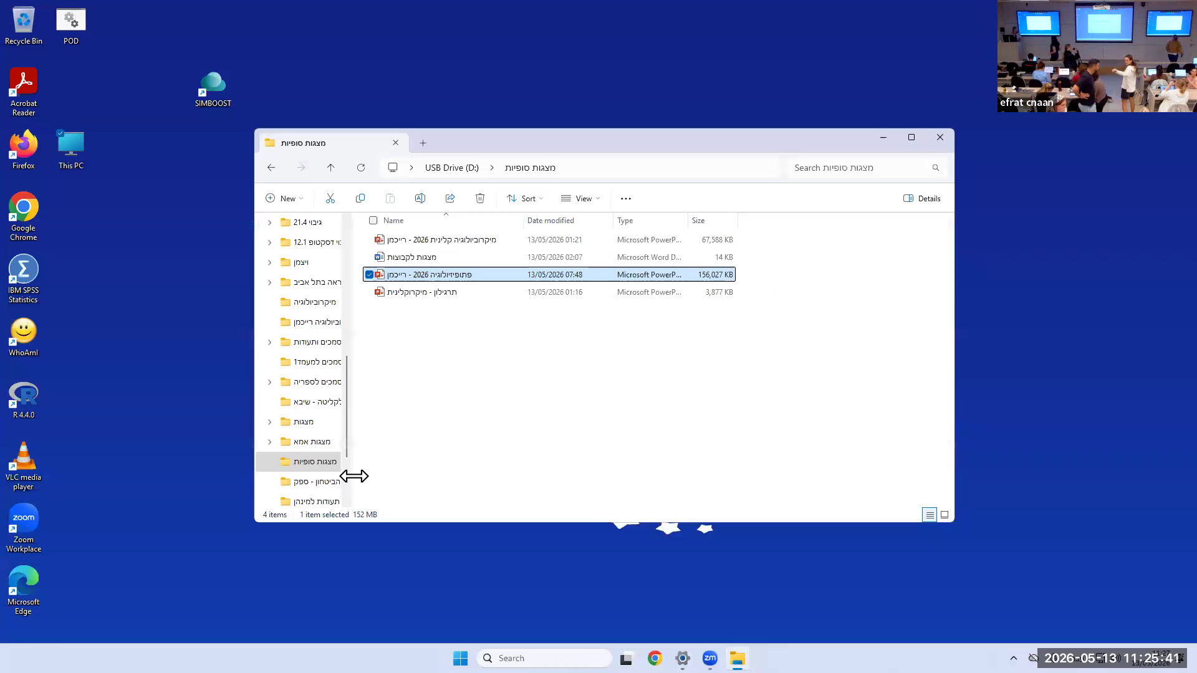Open See more three-dots menu

626,199
